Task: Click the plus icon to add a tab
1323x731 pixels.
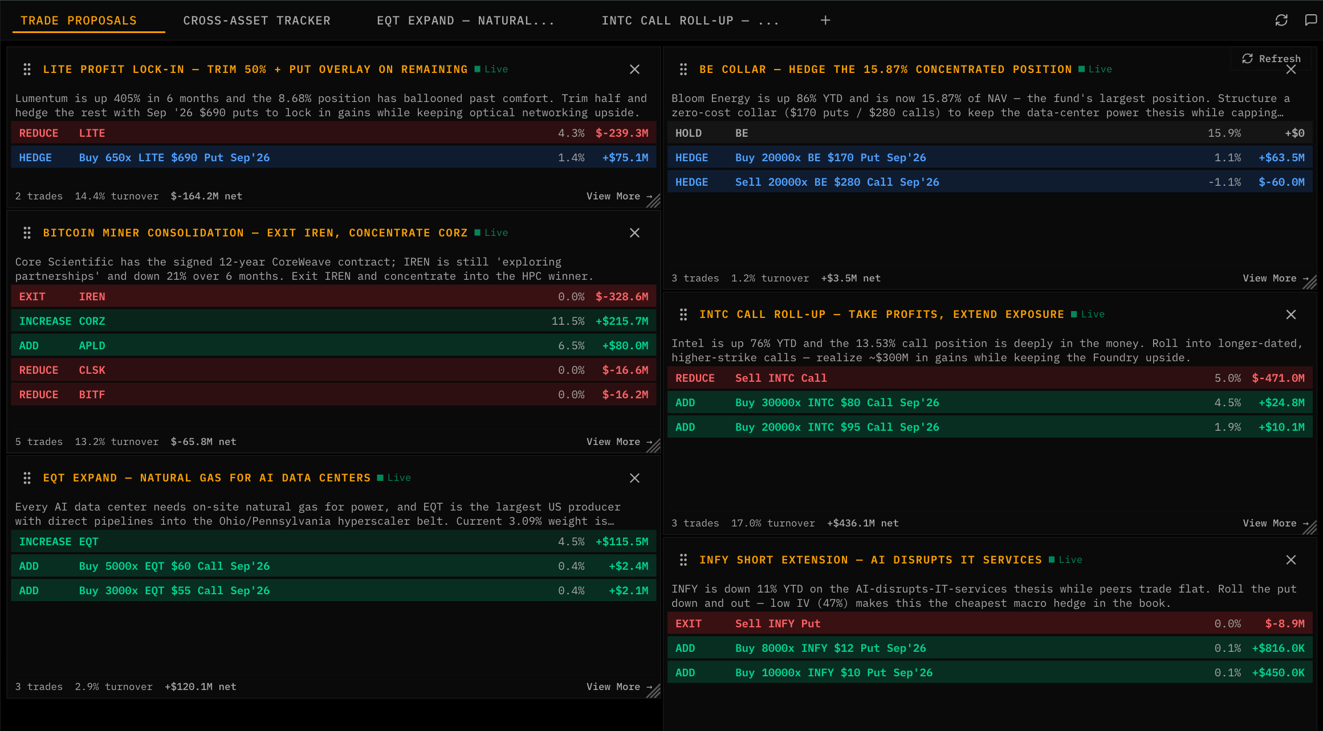Action: [825, 20]
